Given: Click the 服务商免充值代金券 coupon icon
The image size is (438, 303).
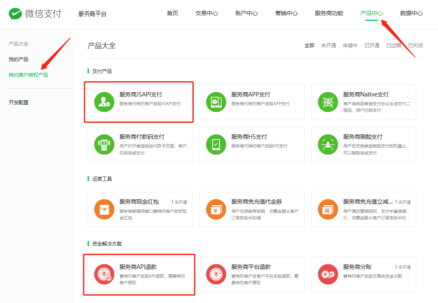Looking at the screenshot, I should [216, 209].
